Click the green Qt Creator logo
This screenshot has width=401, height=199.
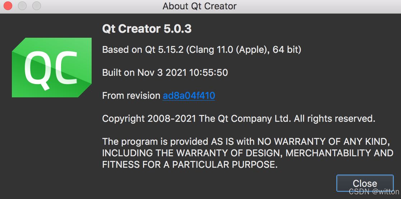pyautogui.click(x=51, y=67)
